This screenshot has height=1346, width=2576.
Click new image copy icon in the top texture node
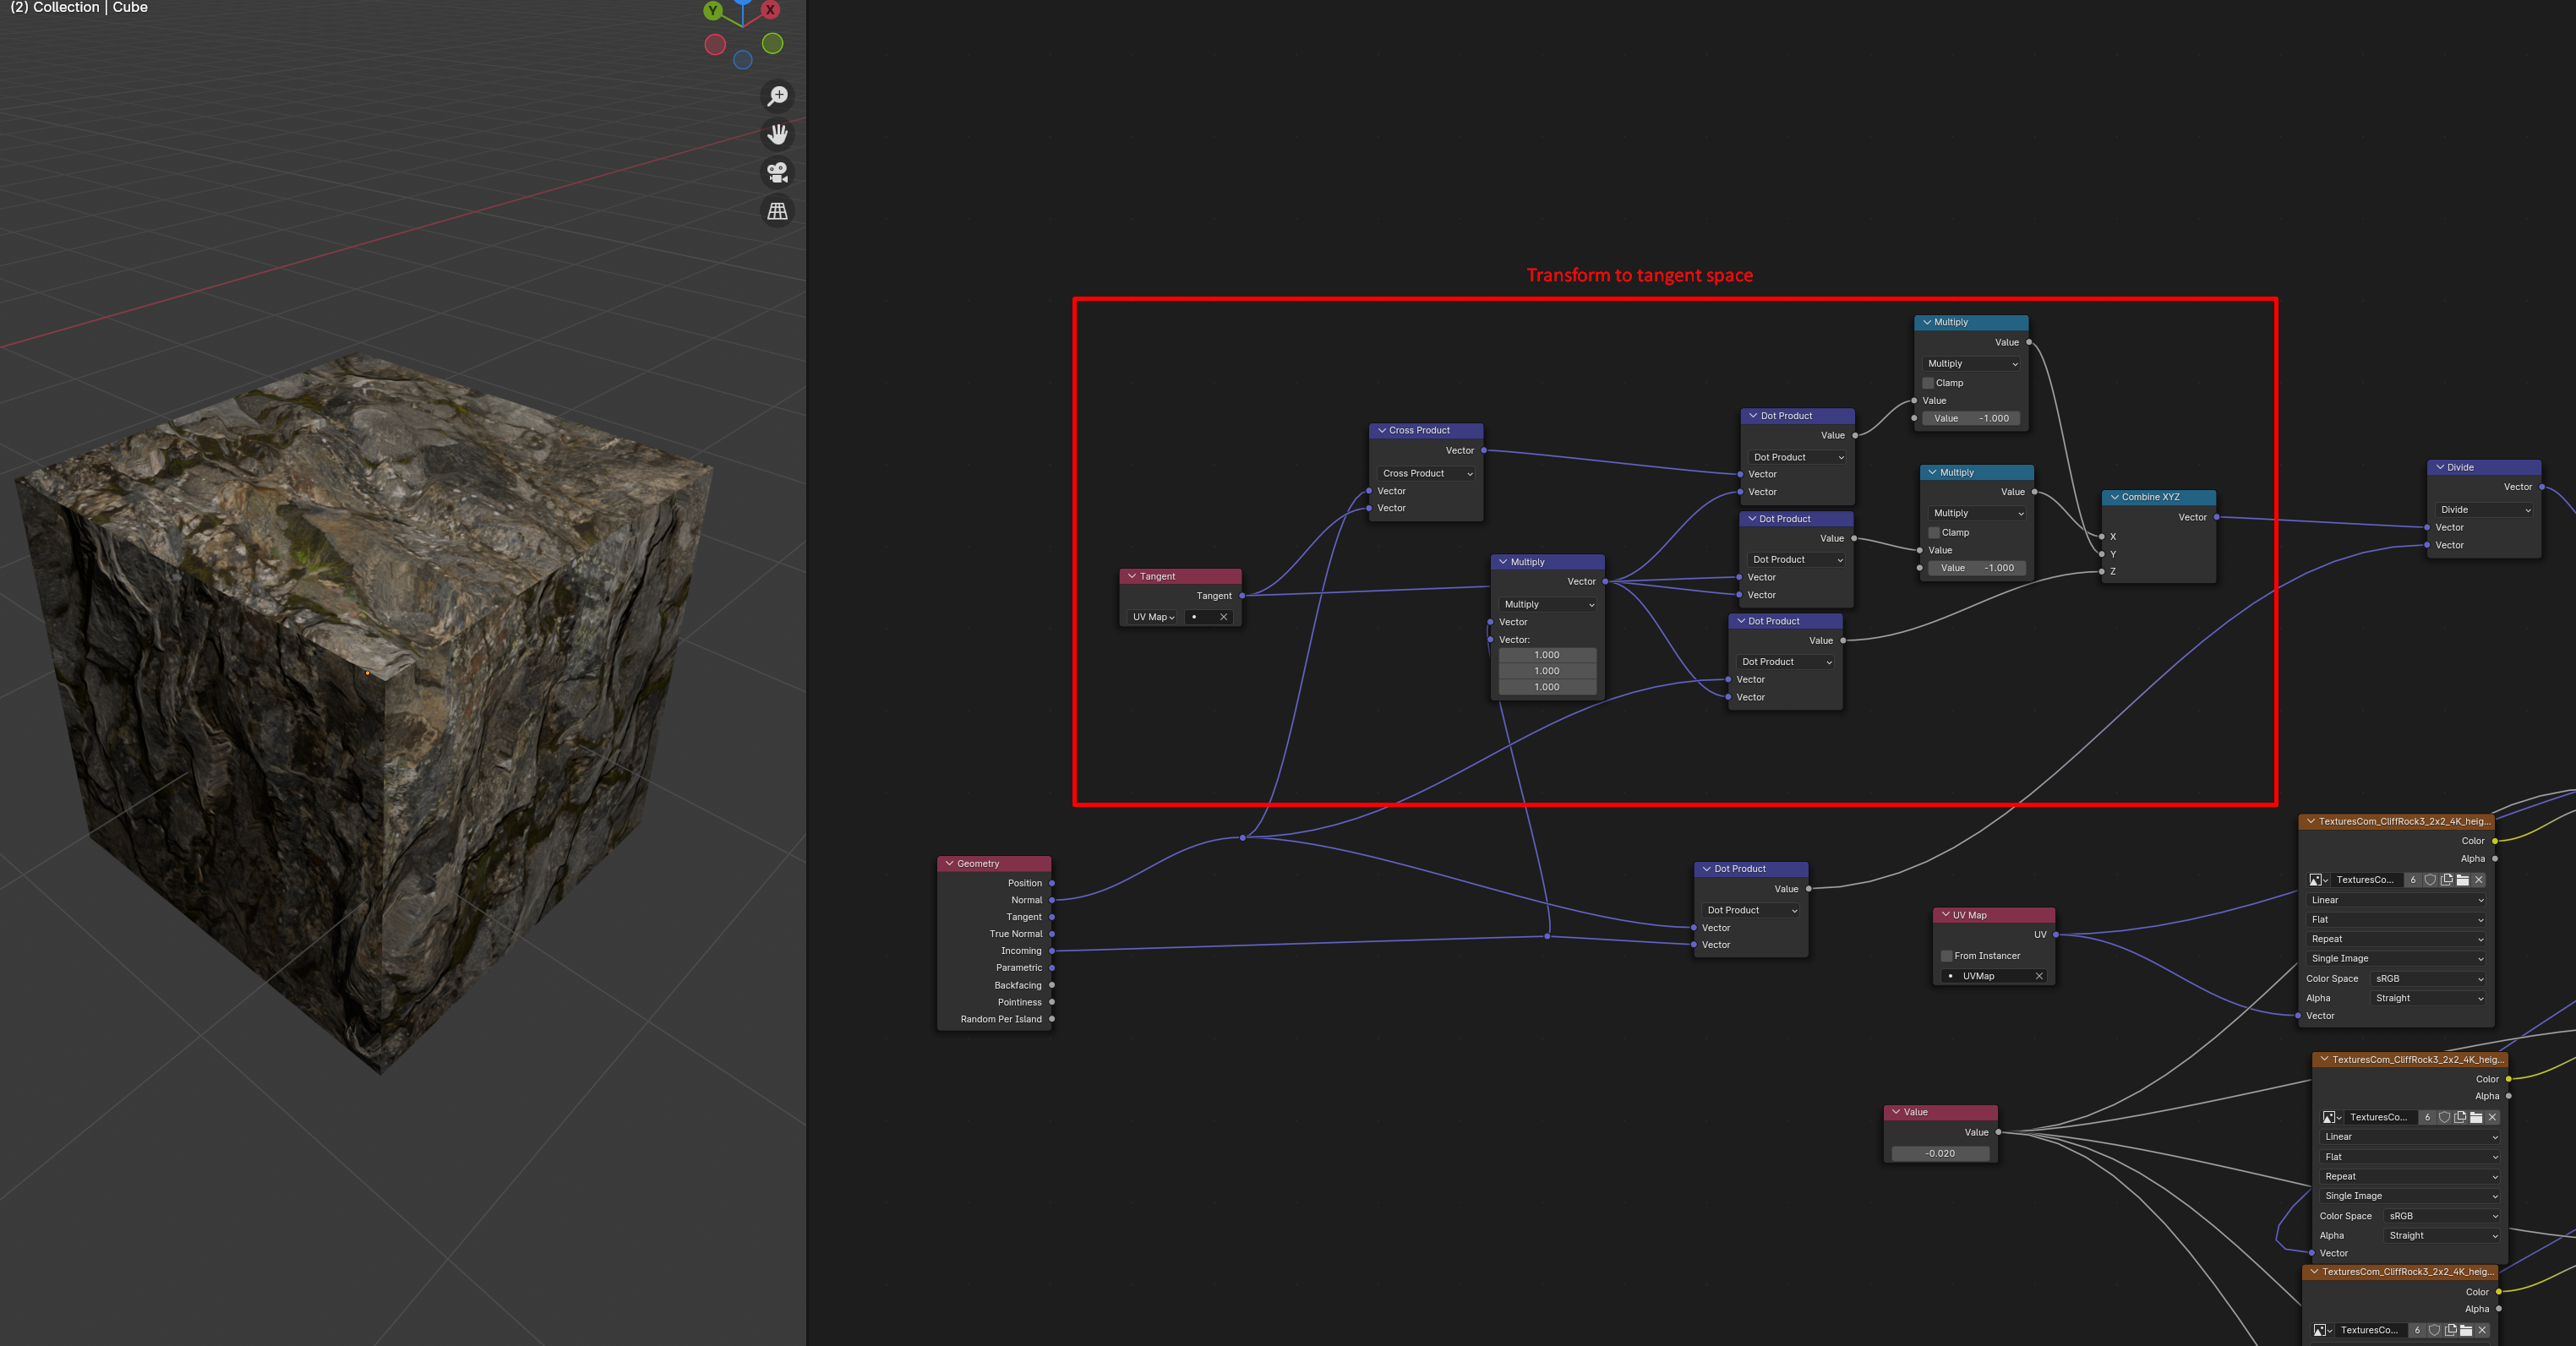[x=2446, y=880]
